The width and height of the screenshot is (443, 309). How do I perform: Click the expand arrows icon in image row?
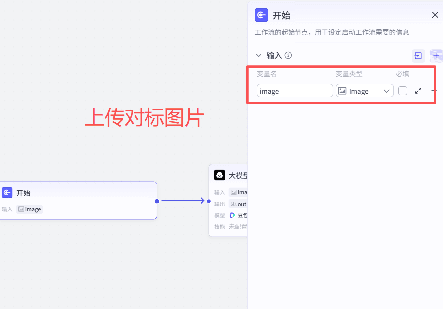[x=418, y=91]
